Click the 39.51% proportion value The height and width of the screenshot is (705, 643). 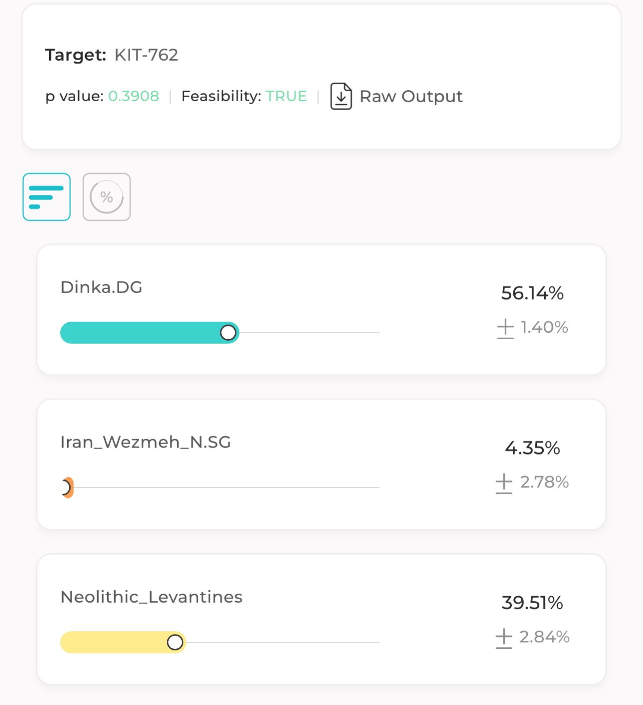point(532,603)
